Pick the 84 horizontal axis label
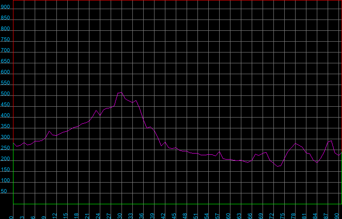This screenshot has height=219, width=342. 315,216
